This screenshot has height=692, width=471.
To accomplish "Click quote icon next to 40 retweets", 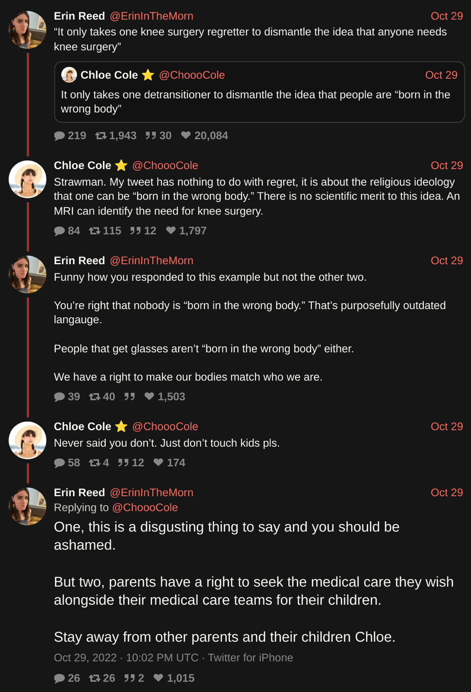I will coord(130,397).
